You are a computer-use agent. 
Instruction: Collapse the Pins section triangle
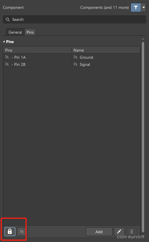coord(4,42)
